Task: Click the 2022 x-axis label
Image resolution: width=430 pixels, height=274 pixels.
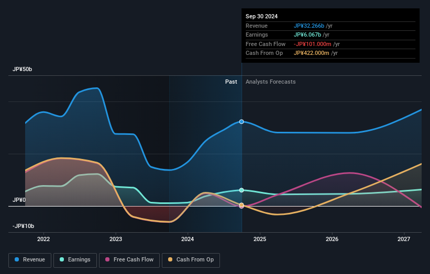Action: click(43, 239)
